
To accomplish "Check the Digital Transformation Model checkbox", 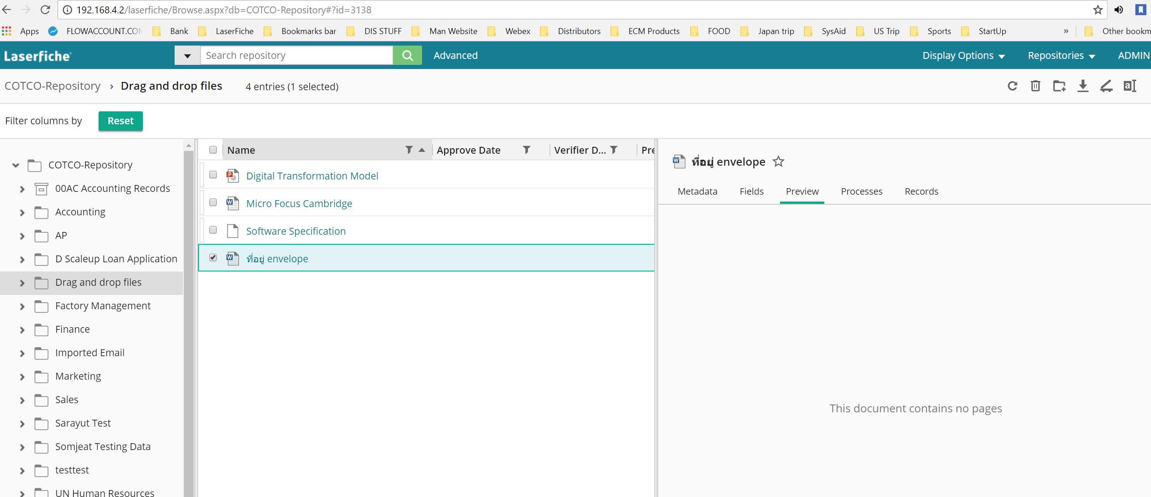I will tap(213, 175).
